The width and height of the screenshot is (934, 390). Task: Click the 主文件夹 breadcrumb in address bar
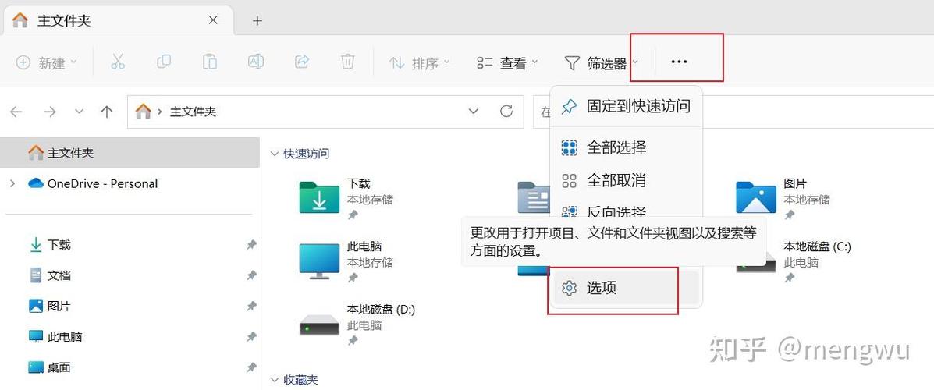193,112
